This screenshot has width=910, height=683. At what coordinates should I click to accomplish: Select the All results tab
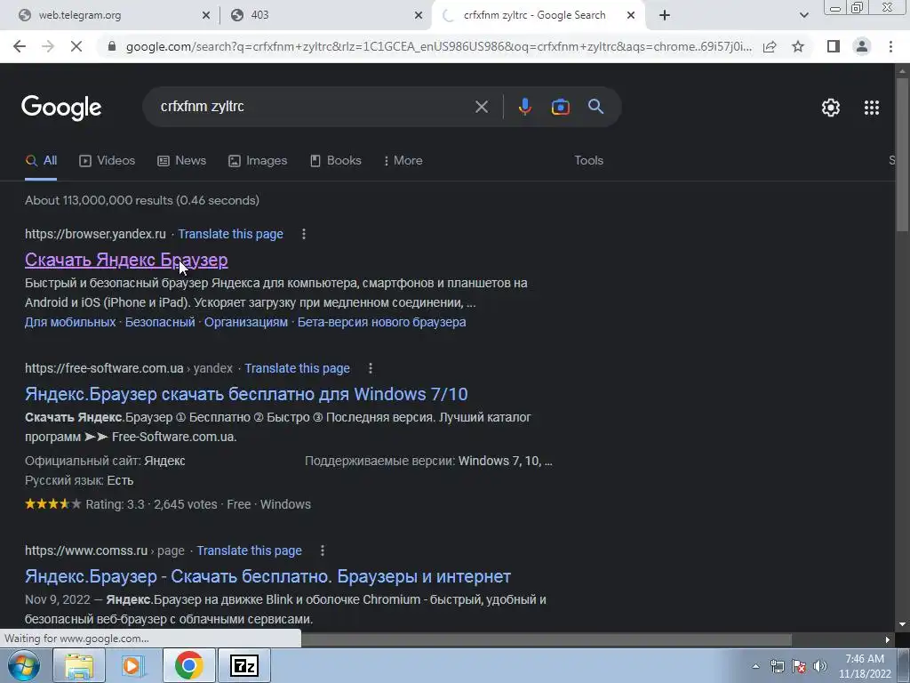pos(41,161)
